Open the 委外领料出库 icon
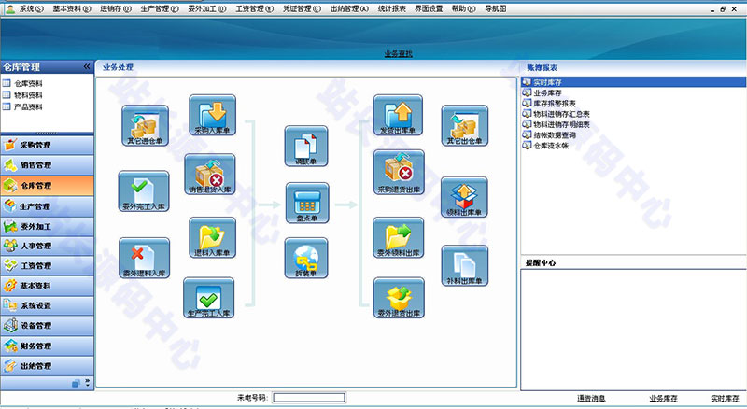The height and width of the screenshot is (409, 747). tap(399, 237)
